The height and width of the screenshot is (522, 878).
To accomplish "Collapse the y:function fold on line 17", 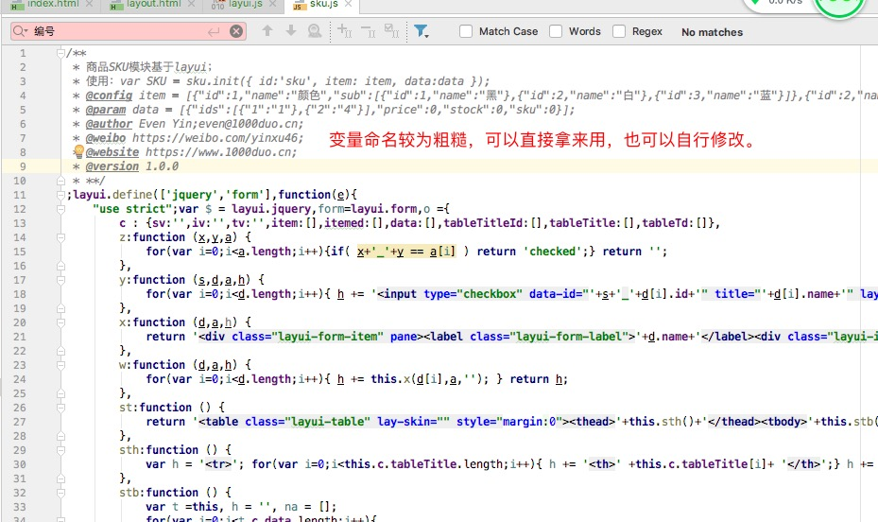I will [x=60, y=280].
